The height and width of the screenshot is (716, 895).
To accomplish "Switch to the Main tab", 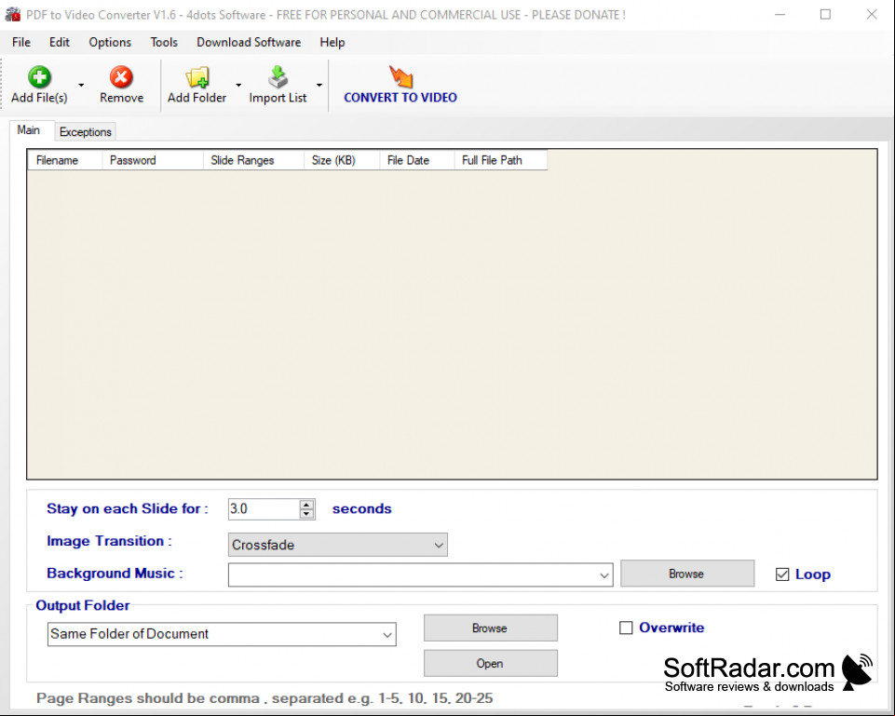I will coord(29,130).
